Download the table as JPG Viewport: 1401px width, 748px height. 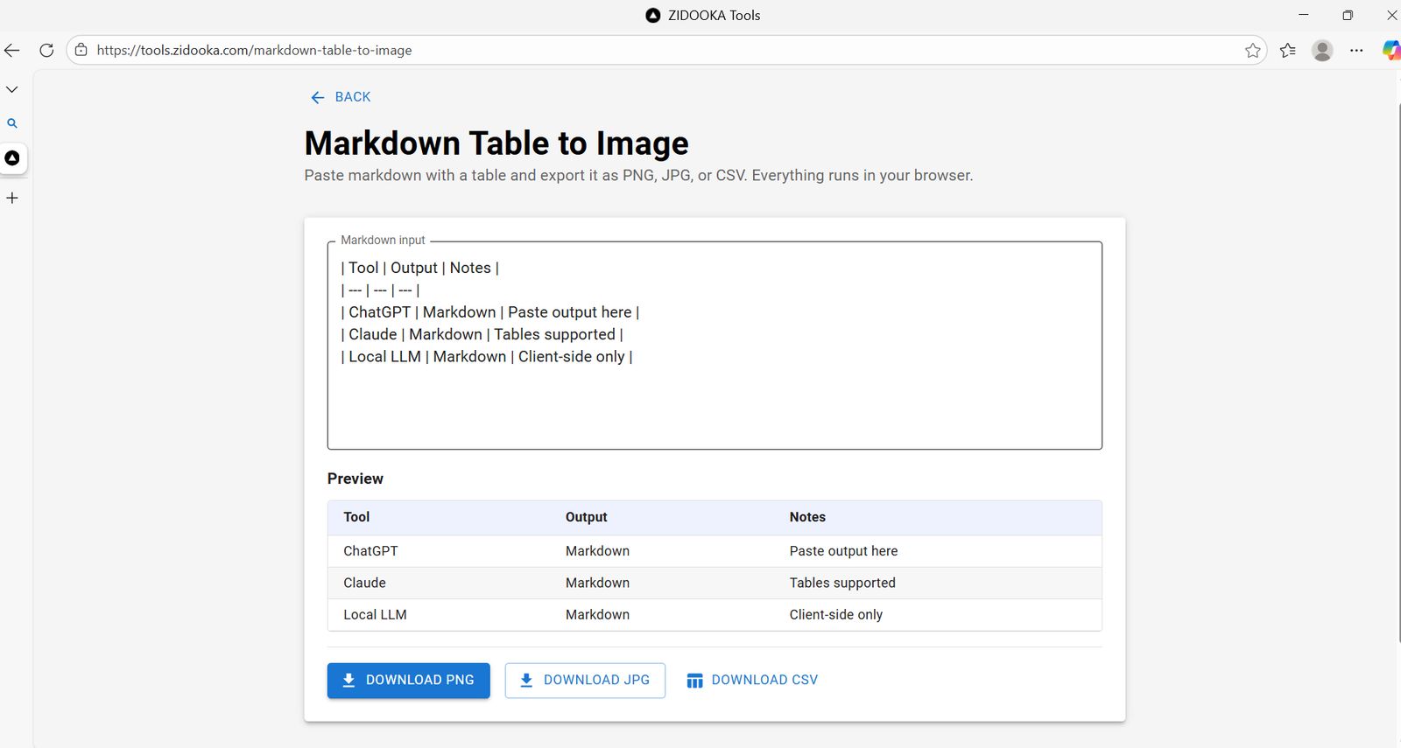tap(585, 681)
